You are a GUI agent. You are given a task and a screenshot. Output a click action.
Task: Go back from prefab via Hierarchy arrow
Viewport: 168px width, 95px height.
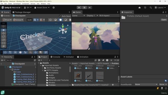[1, 64]
